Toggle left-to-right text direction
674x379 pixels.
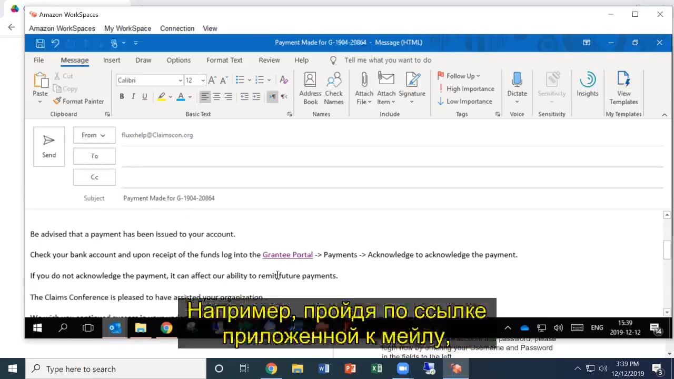[272, 96]
